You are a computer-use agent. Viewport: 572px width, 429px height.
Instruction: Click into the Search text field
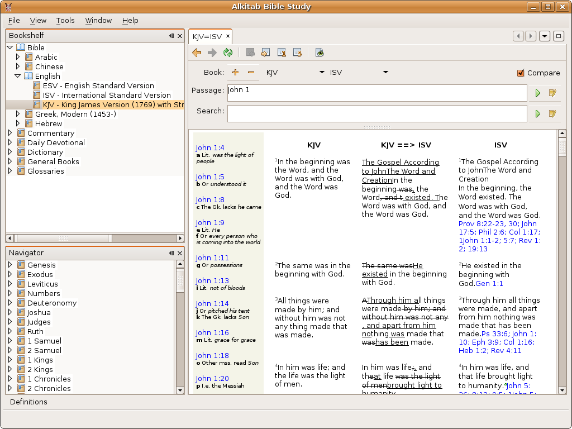376,114
